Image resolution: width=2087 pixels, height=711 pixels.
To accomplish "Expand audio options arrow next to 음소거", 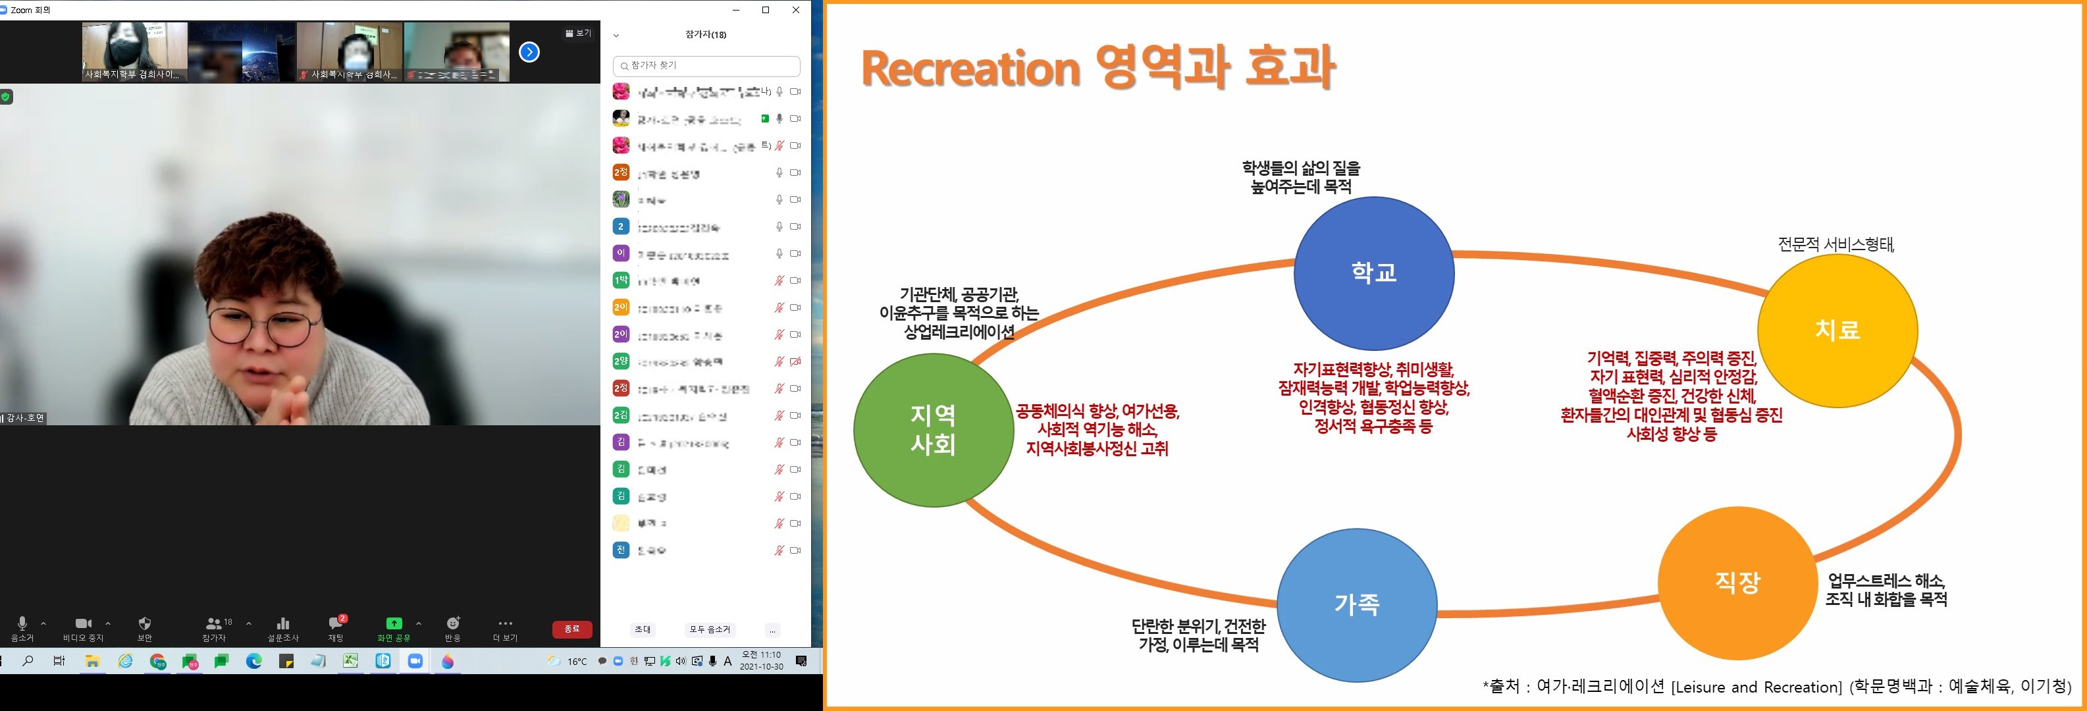I will (x=43, y=623).
